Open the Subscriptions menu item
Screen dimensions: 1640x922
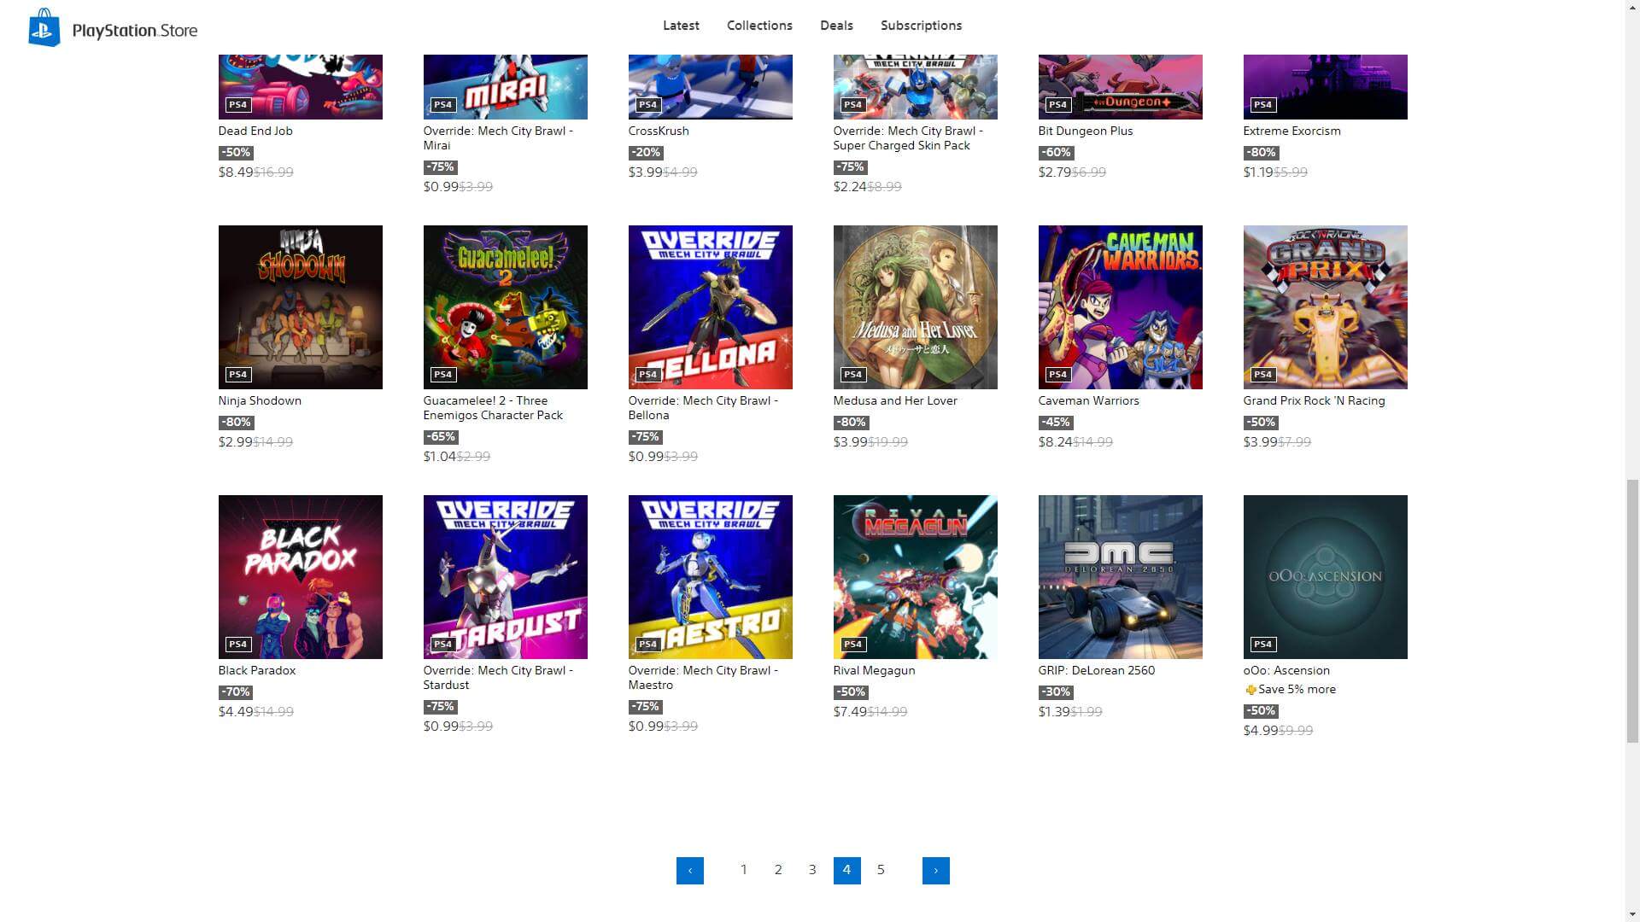click(x=921, y=26)
